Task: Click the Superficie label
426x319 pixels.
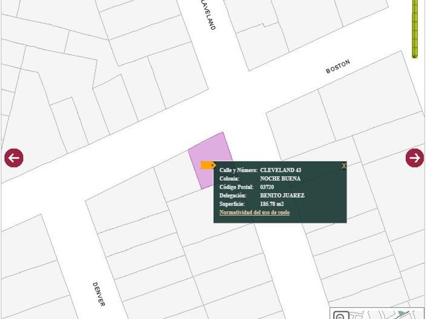Action: (232, 204)
